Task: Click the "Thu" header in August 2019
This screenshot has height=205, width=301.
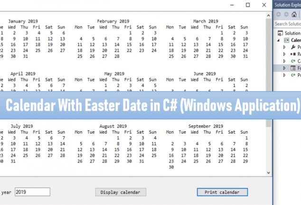Action: point(115,132)
